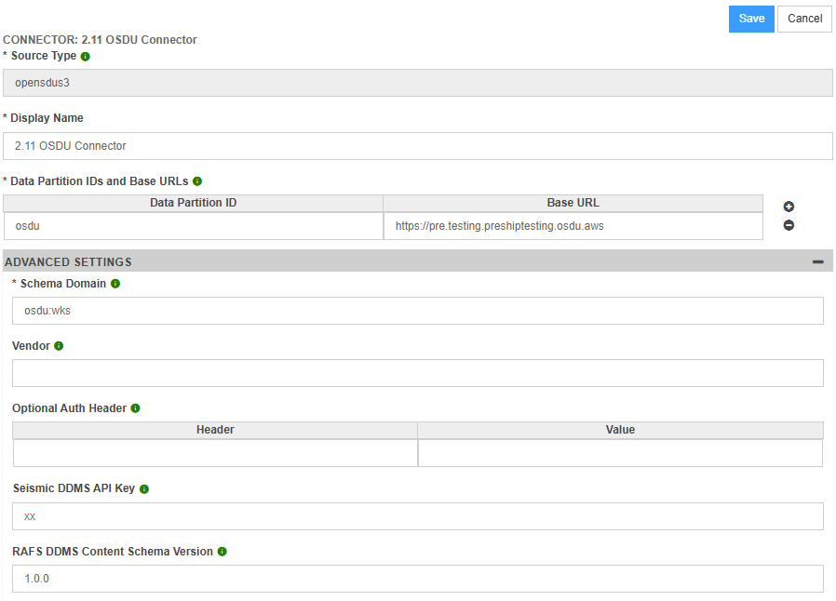Edit the Display Name field
This screenshot has height=601, width=836.
418,146
